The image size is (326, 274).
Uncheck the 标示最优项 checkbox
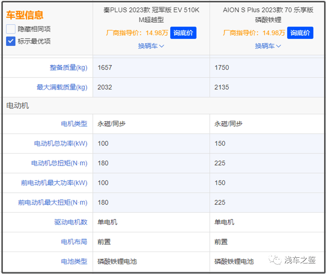point(11,41)
